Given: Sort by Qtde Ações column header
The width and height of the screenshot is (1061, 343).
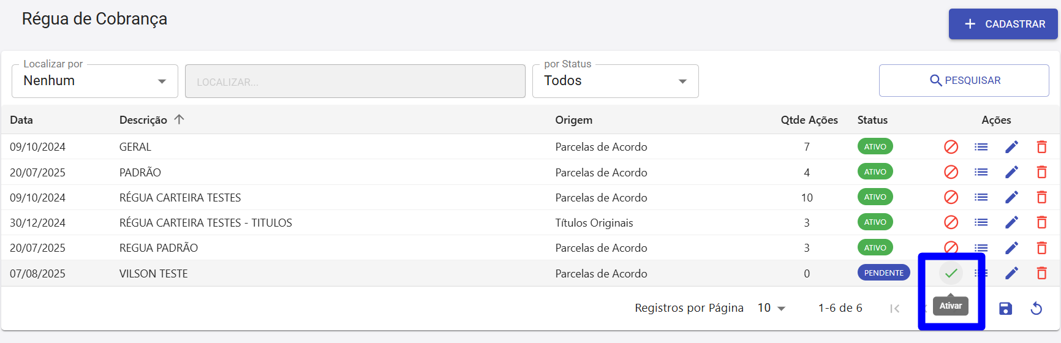Looking at the screenshot, I should click(809, 120).
